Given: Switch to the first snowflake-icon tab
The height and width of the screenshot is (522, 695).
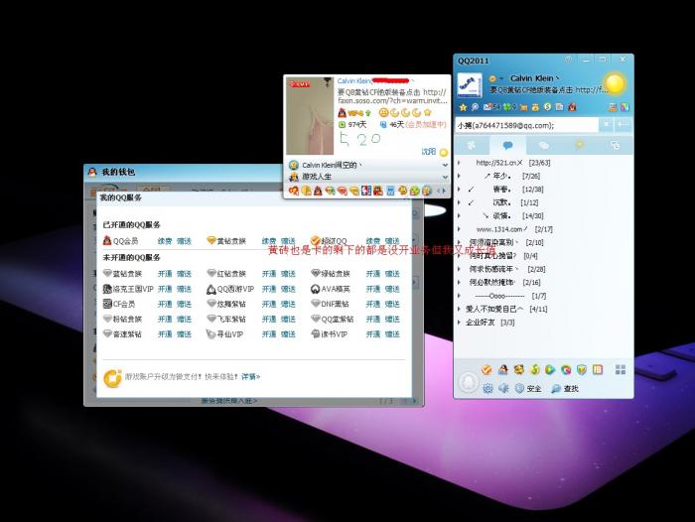Looking at the screenshot, I should (x=472, y=145).
